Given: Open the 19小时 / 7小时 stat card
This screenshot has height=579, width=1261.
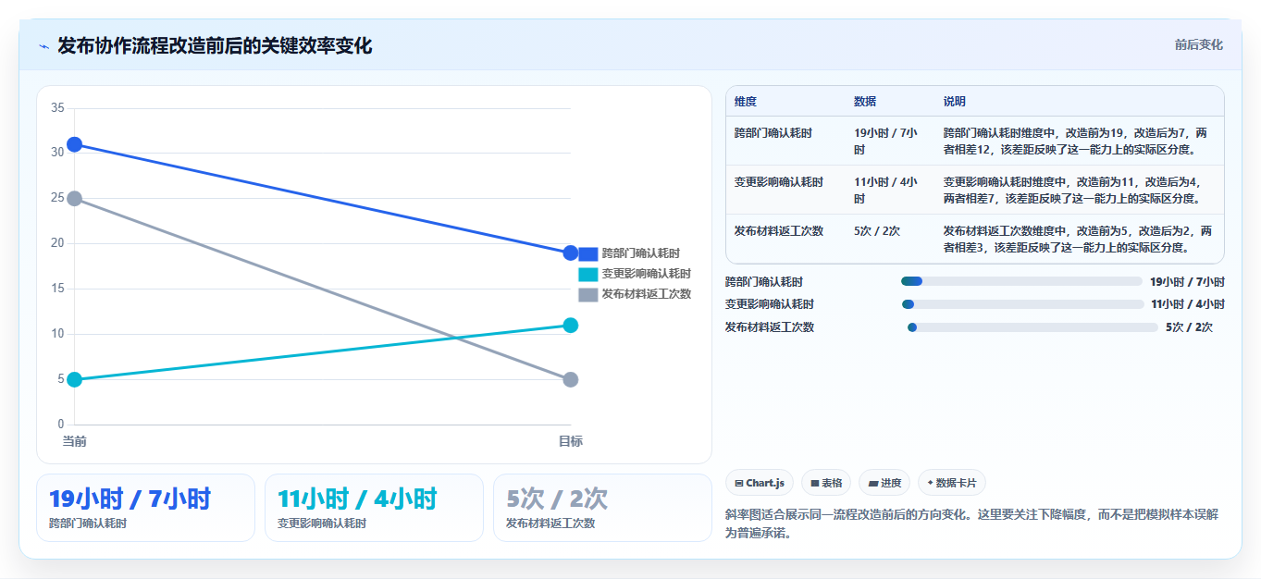Looking at the screenshot, I should [x=145, y=508].
